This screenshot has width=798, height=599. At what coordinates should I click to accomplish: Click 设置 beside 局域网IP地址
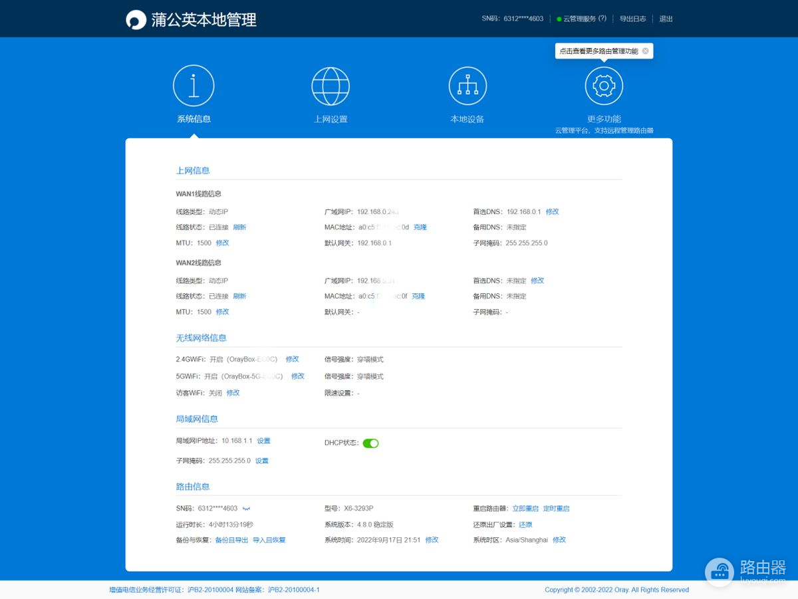coord(264,441)
